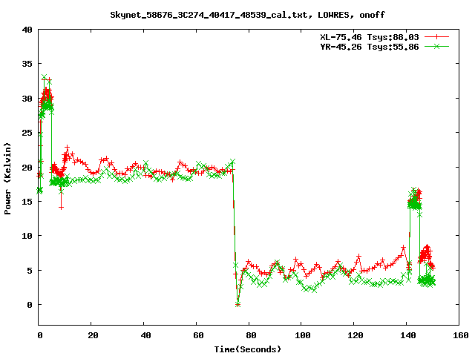Click y-axis tick label 10
The image size is (475, 356).
(x=27, y=236)
